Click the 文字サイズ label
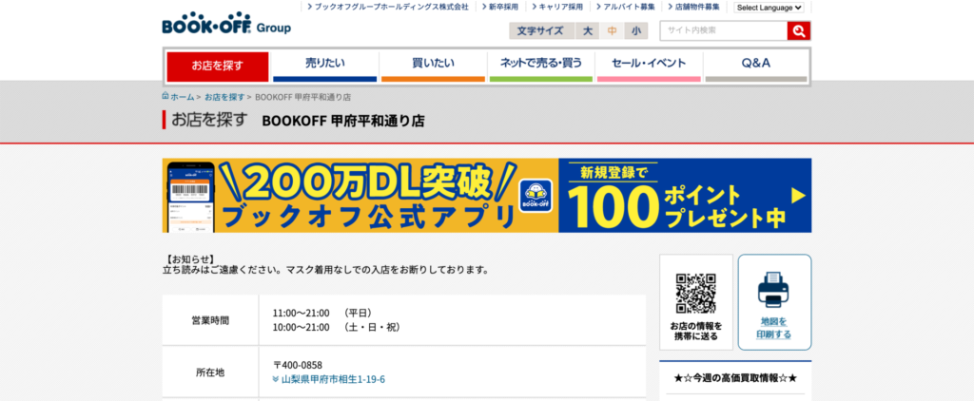974x401 pixels. click(540, 30)
